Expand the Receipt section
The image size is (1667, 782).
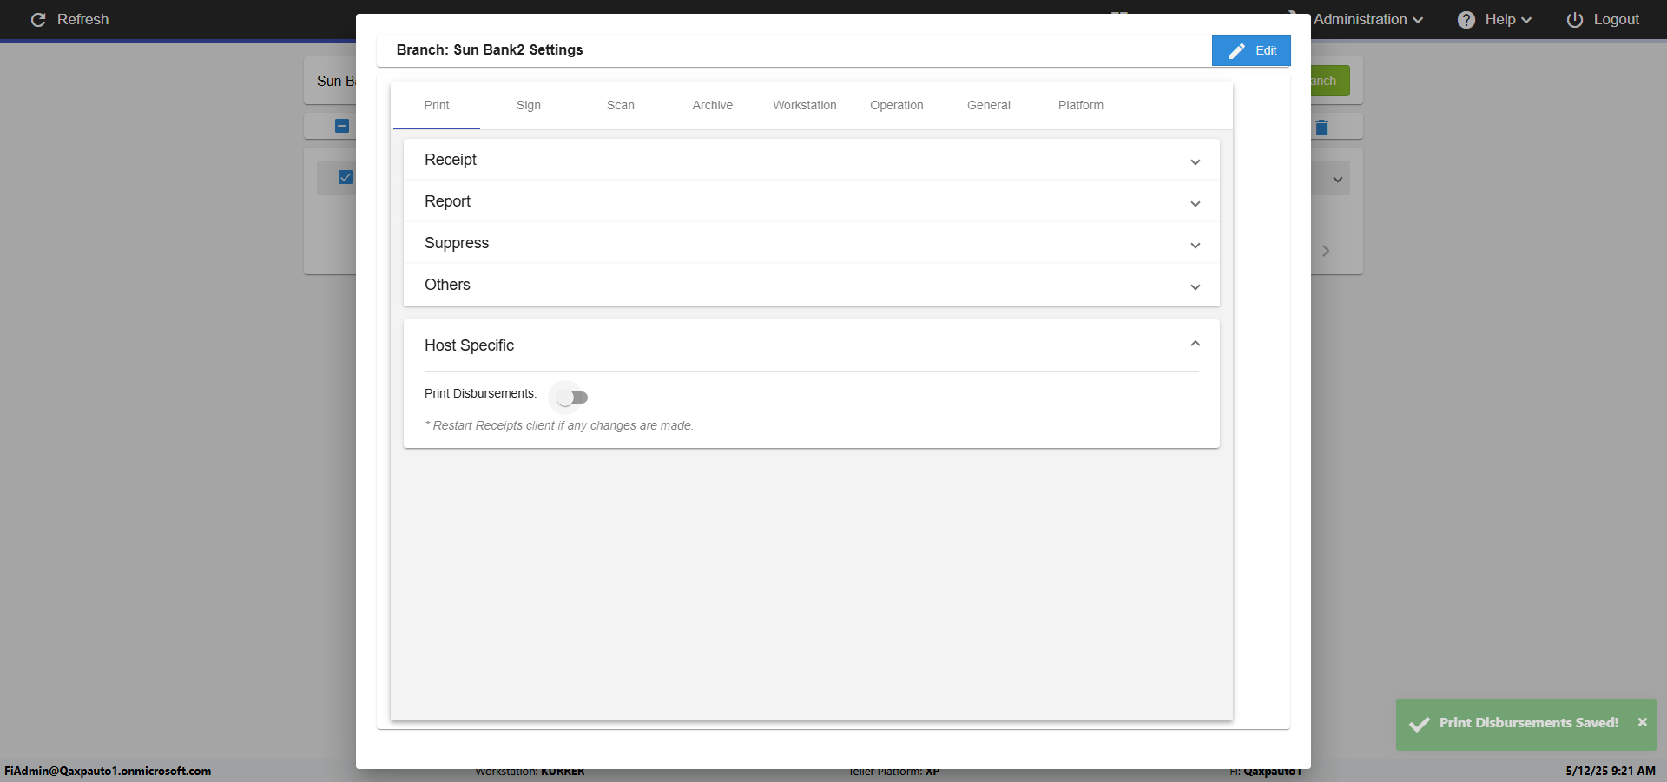pos(1195,162)
